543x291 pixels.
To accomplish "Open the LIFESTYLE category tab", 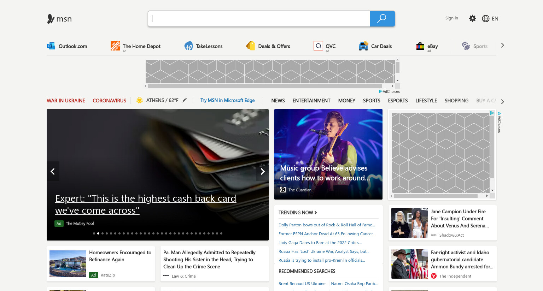I will coord(426,101).
